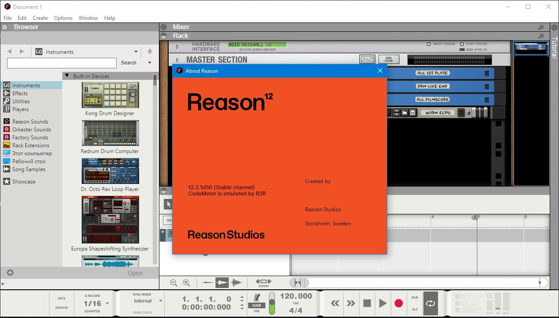
Task: Click the Rewind transport button
Action: [x=335, y=303]
